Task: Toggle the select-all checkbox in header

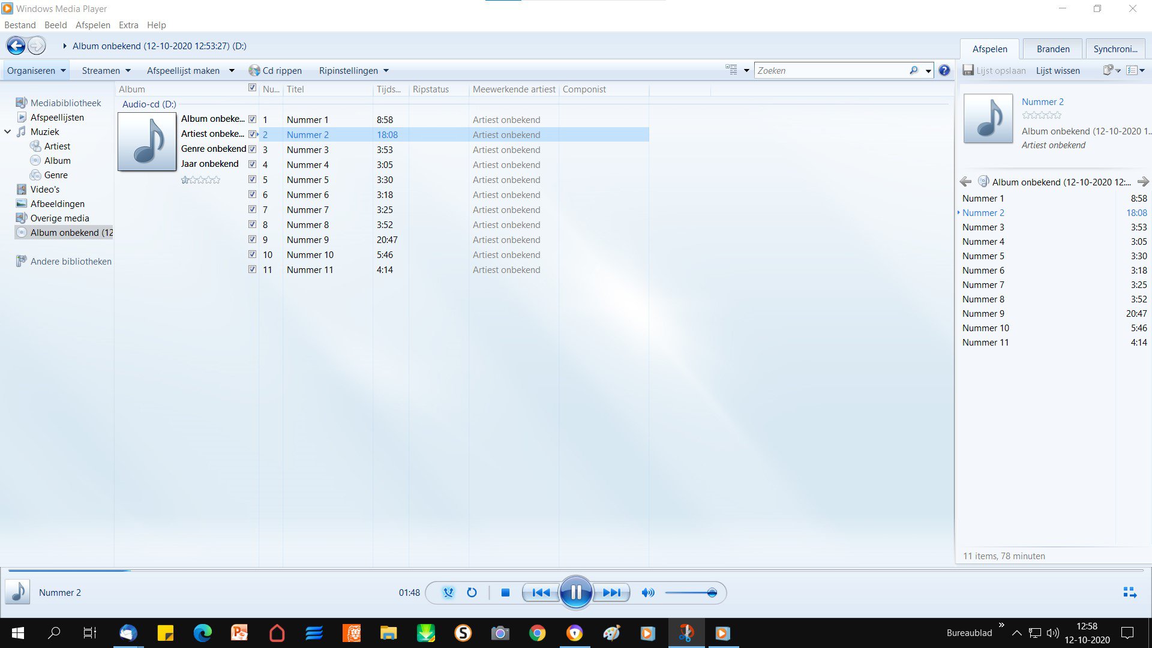Action: point(252,88)
